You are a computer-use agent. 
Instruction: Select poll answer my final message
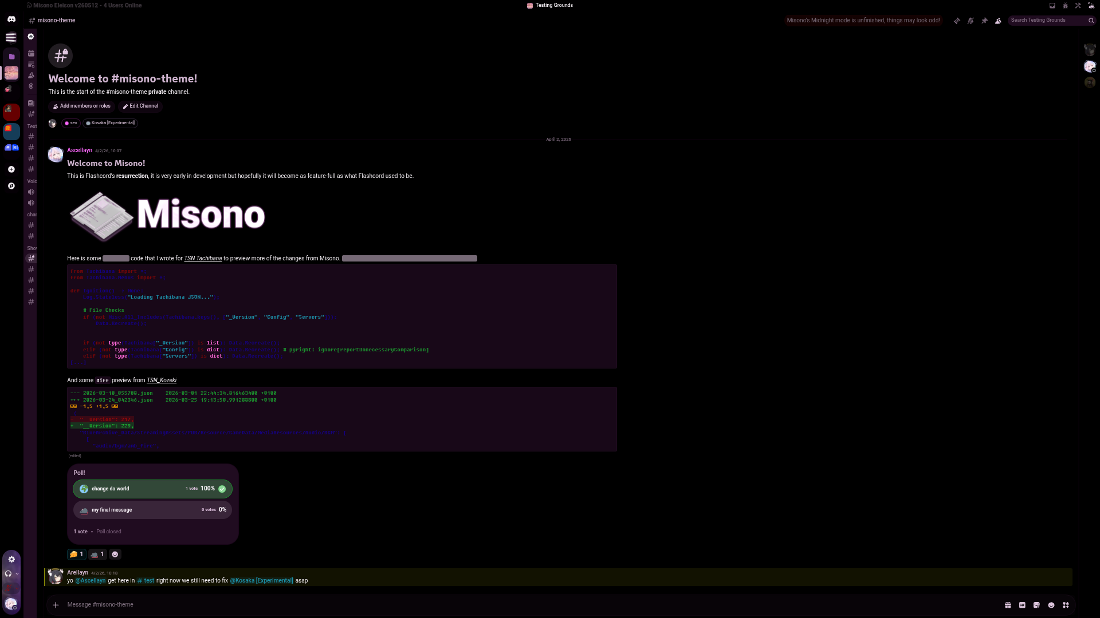pos(152,510)
